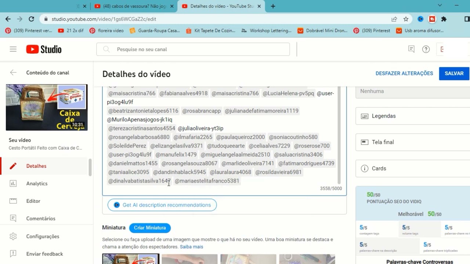Click the SALVAR button
The height and width of the screenshot is (264, 470).
point(454,73)
